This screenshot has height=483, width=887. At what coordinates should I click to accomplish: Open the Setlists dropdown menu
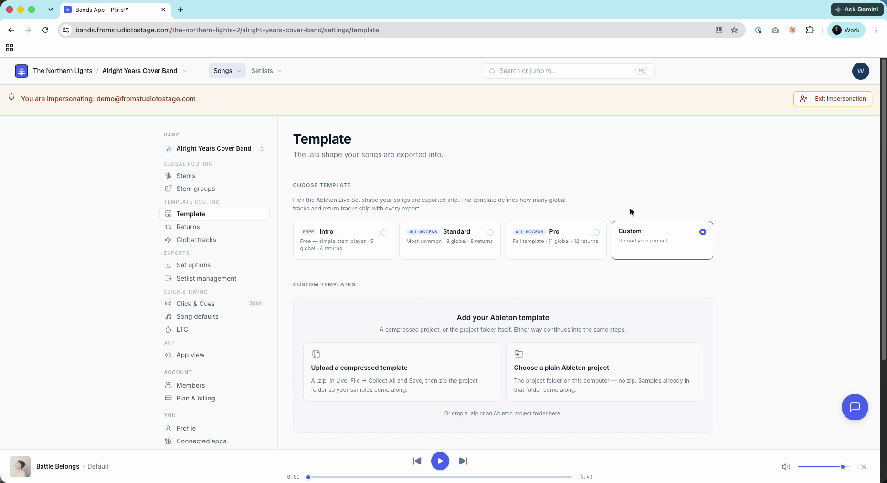[266, 71]
